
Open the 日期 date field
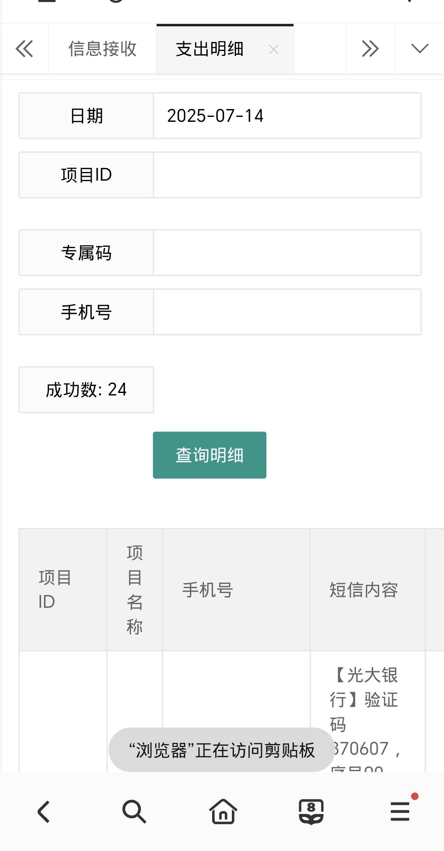coord(287,116)
